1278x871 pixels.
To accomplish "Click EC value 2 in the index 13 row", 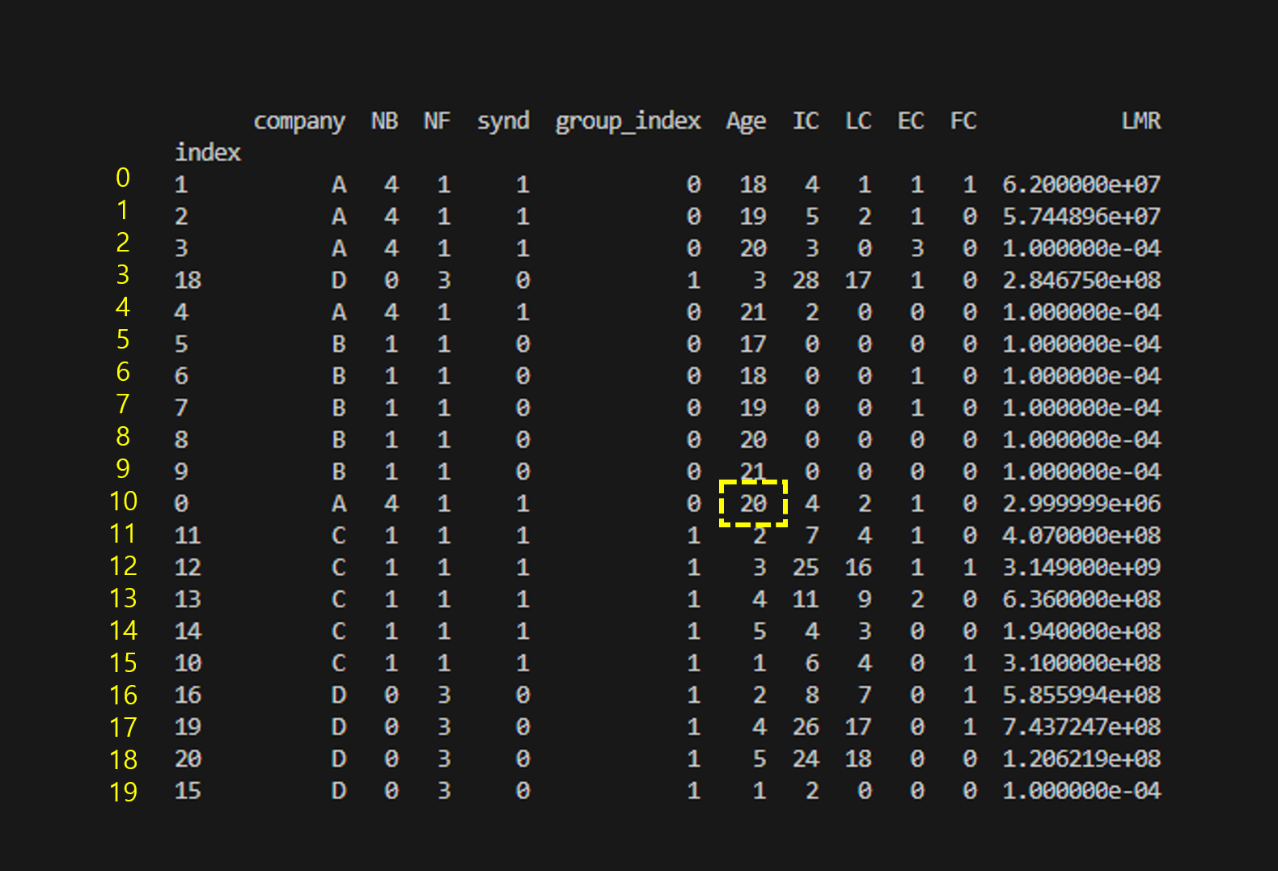I will coord(917,598).
